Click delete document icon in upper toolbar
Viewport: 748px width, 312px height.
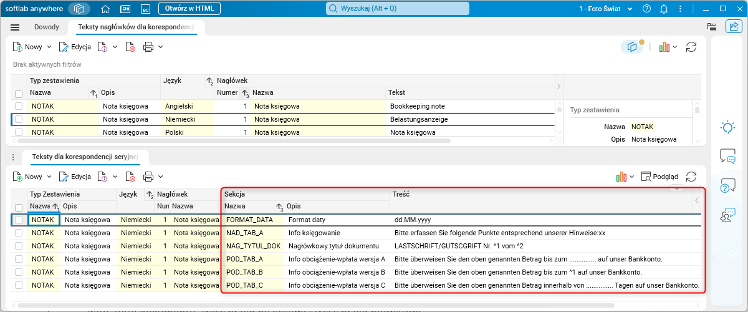click(130, 47)
